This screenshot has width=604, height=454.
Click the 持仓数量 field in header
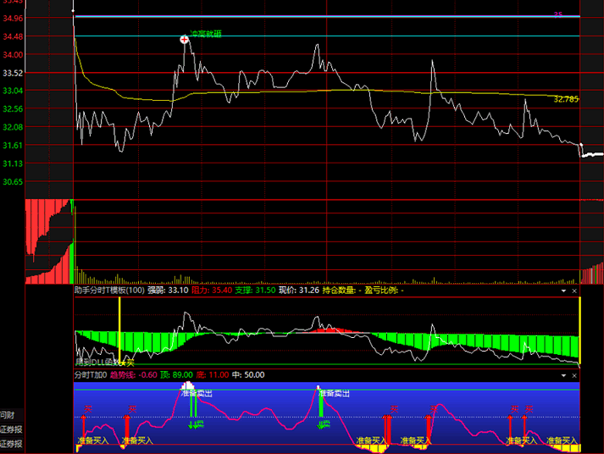tap(342, 291)
